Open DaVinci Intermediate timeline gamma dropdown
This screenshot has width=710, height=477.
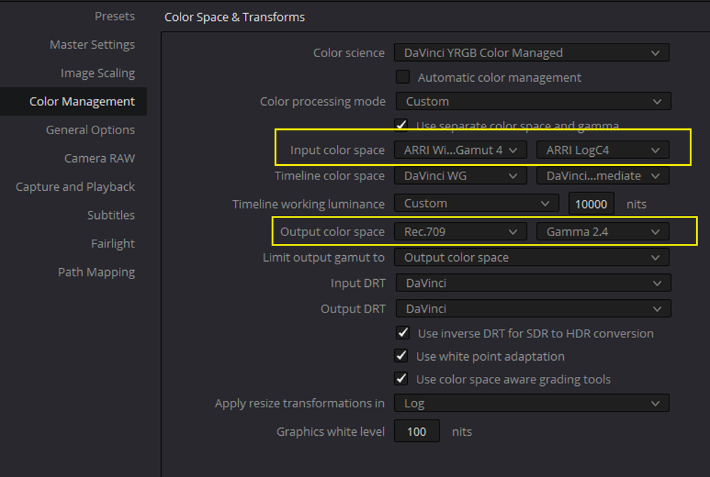(x=603, y=176)
